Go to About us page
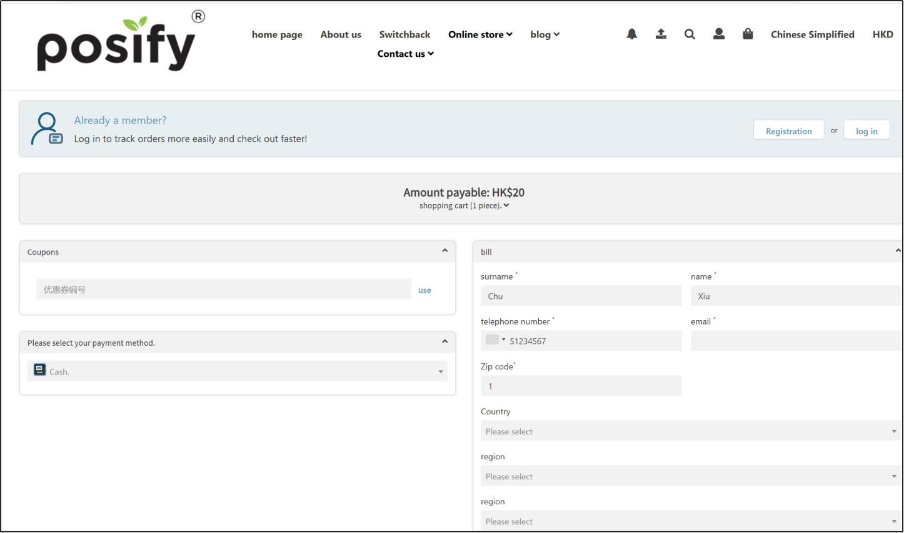 (x=341, y=34)
